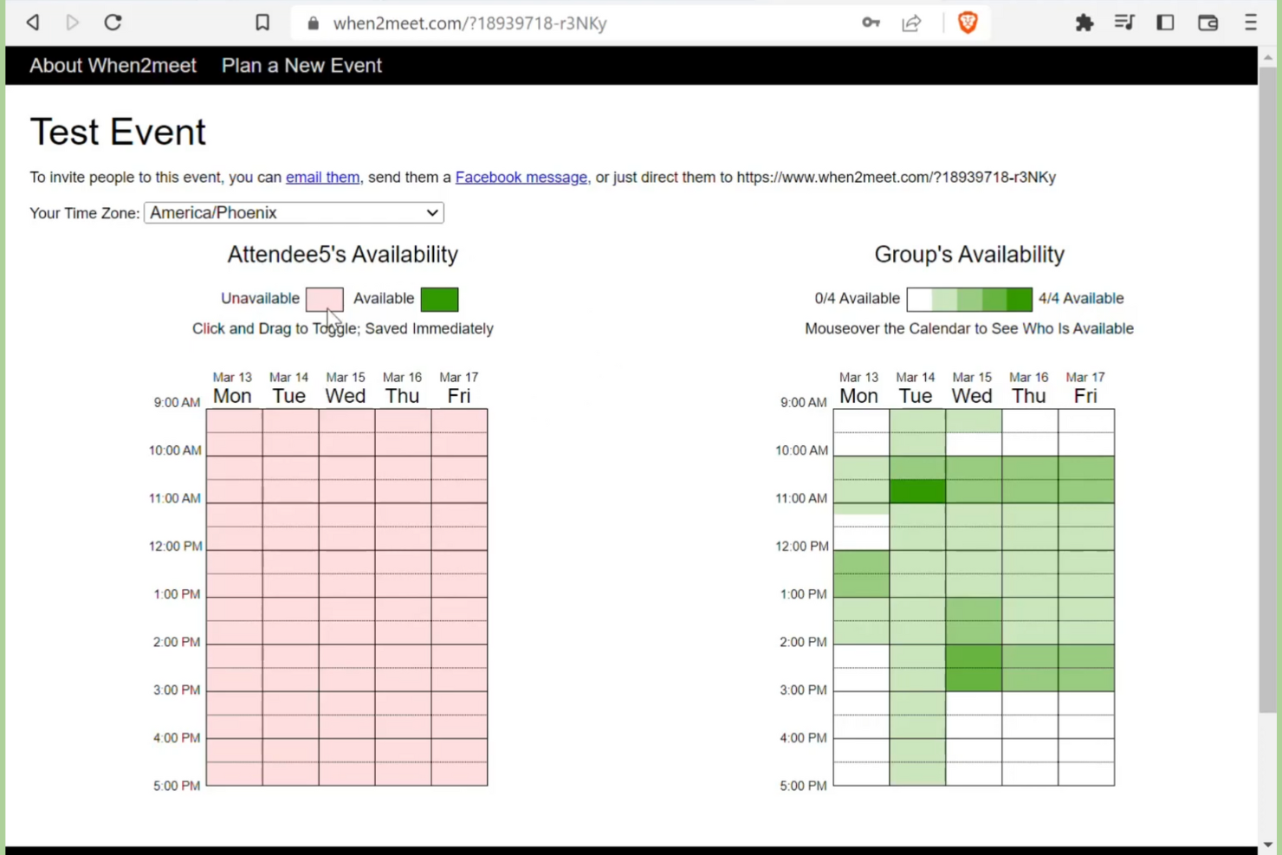
Task: Toggle Monday 4:45 PM slot in Attendee5's grid
Action: 235,780
